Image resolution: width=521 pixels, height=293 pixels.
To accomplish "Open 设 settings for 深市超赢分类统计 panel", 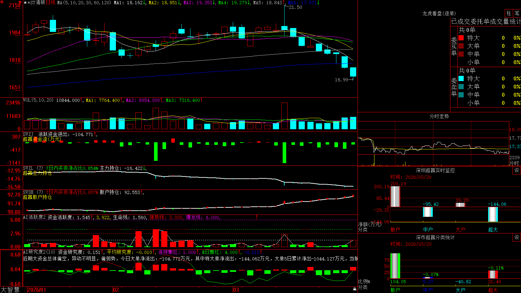I will [517, 237].
